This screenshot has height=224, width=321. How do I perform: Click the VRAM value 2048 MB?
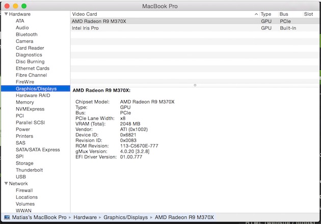[x=130, y=124]
